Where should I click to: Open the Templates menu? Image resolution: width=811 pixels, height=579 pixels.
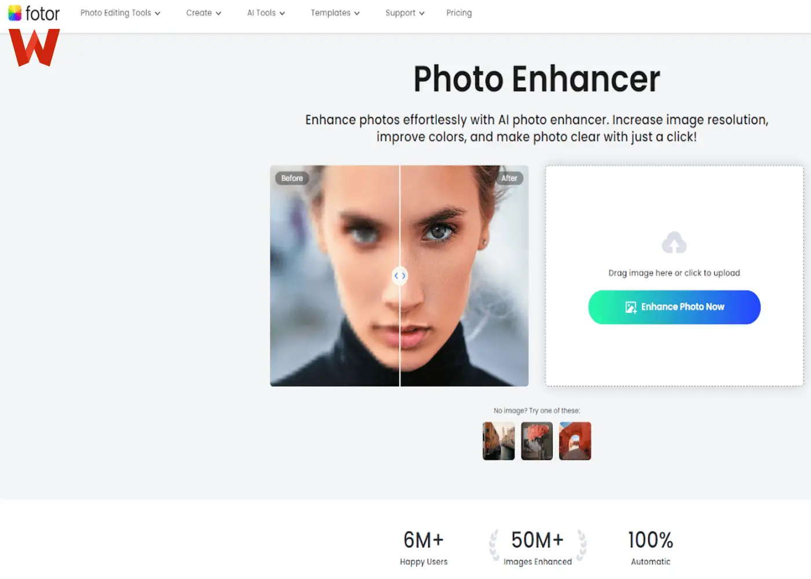tap(335, 13)
